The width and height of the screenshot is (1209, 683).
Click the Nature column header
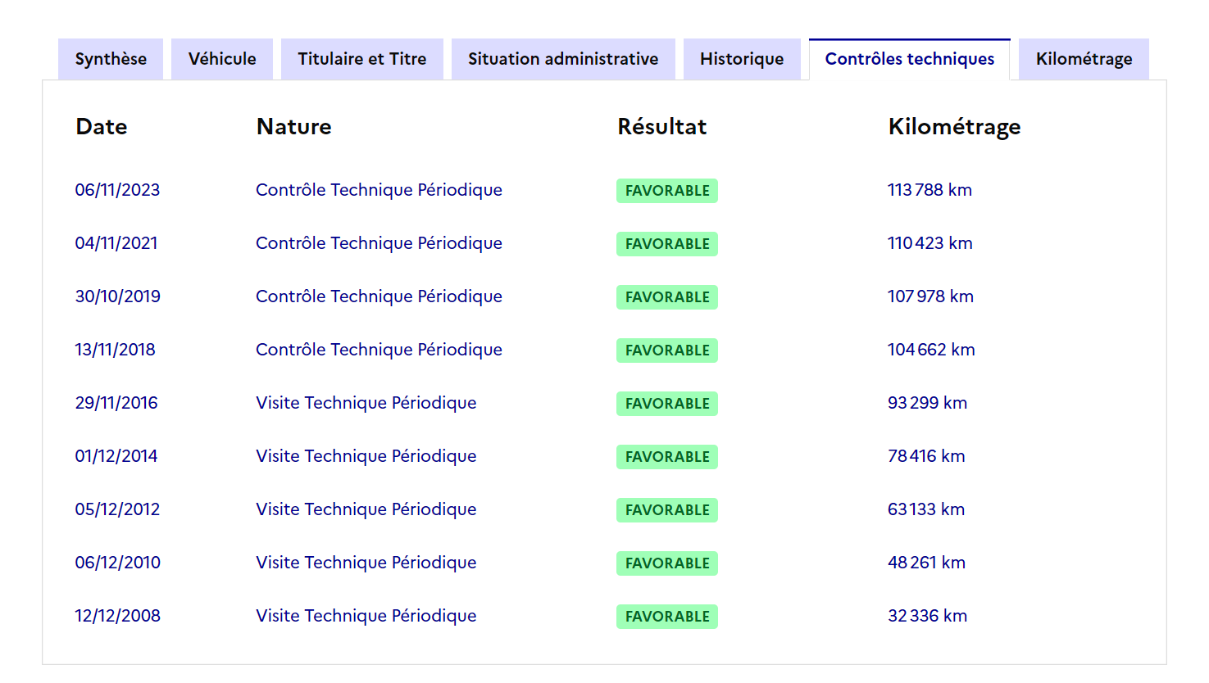[x=293, y=127]
